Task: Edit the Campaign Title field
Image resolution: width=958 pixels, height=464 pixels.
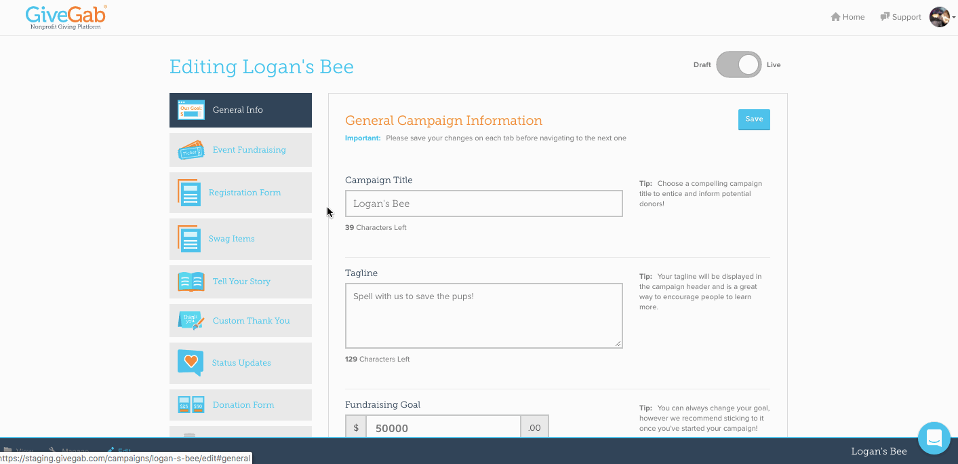Action: [x=484, y=204]
